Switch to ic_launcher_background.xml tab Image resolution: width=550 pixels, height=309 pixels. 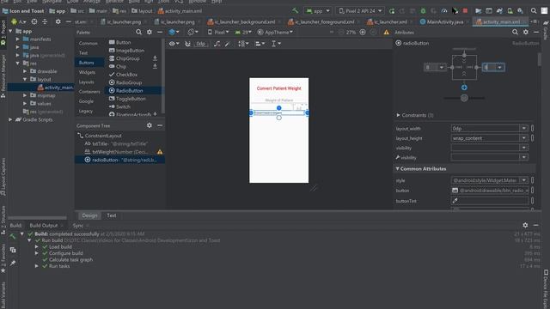(x=244, y=21)
